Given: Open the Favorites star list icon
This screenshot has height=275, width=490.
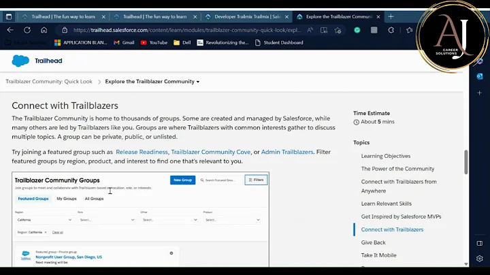Looking at the screenshot, I should 410,30.
